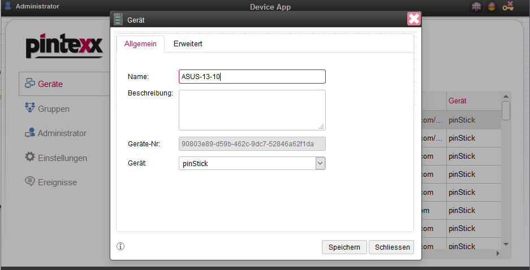Viewport: 530px width, 270px height.
Task: Click the Administrator sidebar icon
Action: tap(30, 133)
